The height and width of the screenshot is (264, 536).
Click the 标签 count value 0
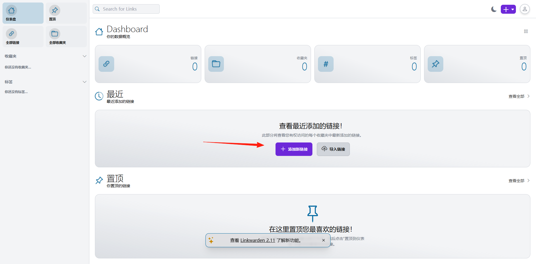point(414,66)
